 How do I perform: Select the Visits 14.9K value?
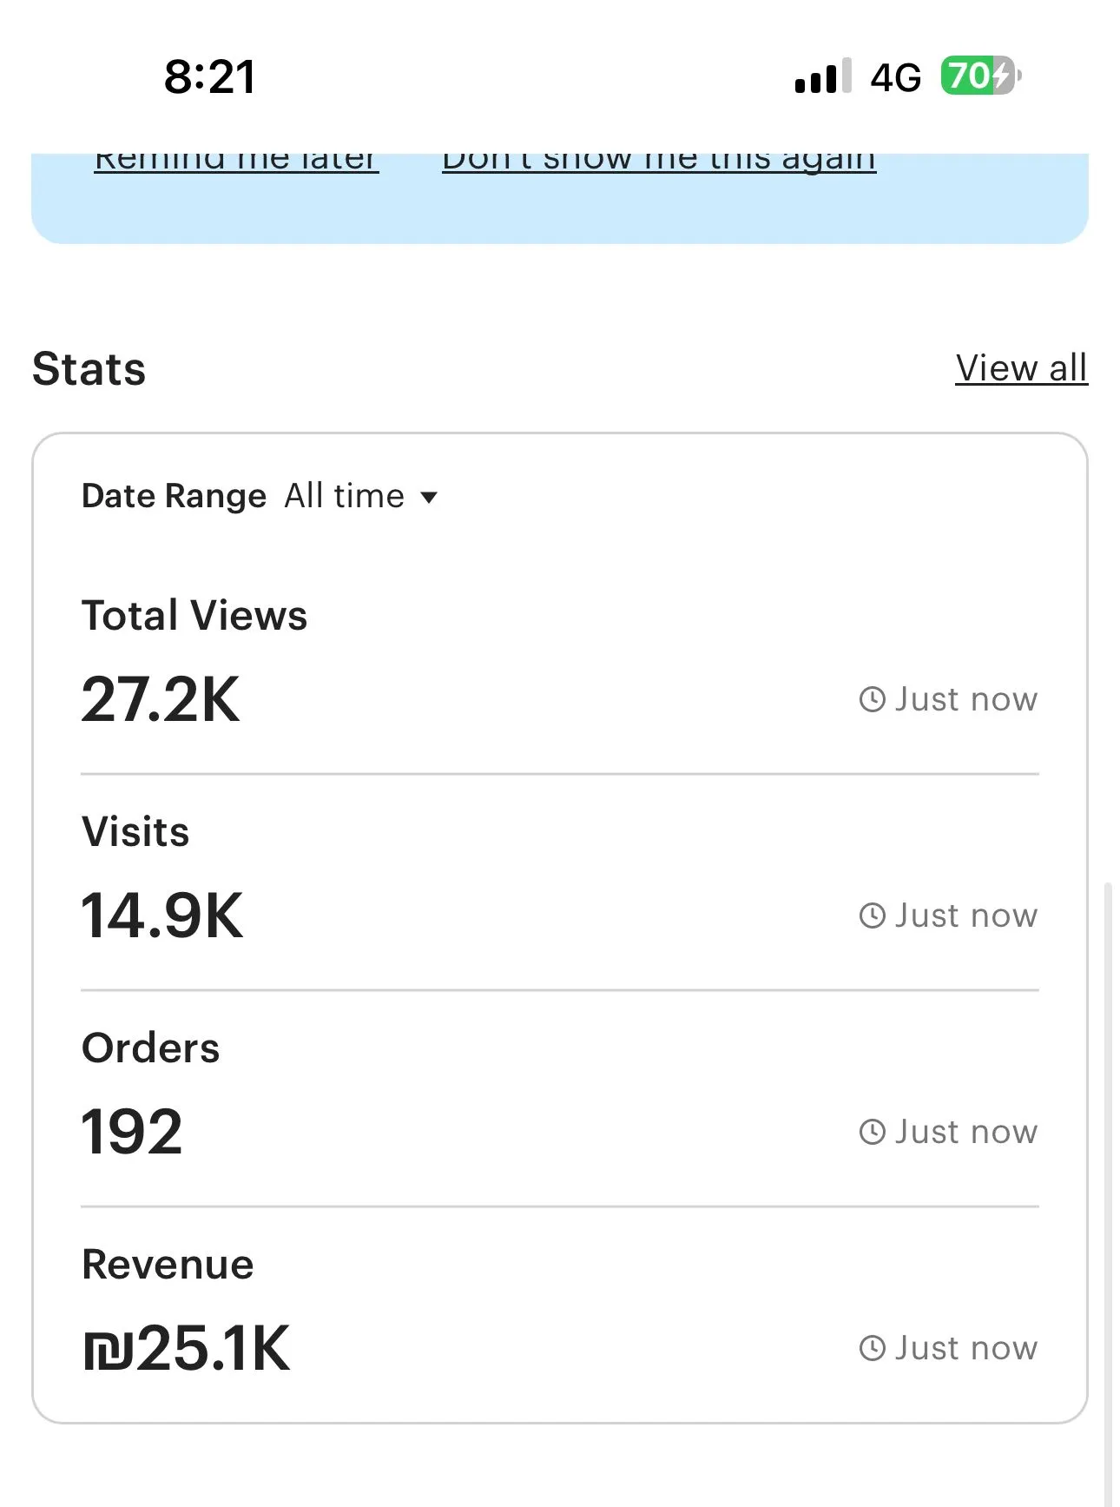(162, 916)
